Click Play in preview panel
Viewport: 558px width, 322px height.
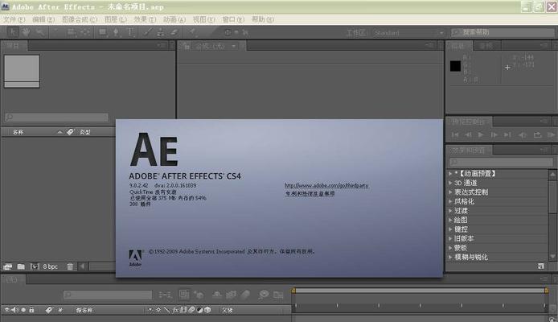[481, 134]
